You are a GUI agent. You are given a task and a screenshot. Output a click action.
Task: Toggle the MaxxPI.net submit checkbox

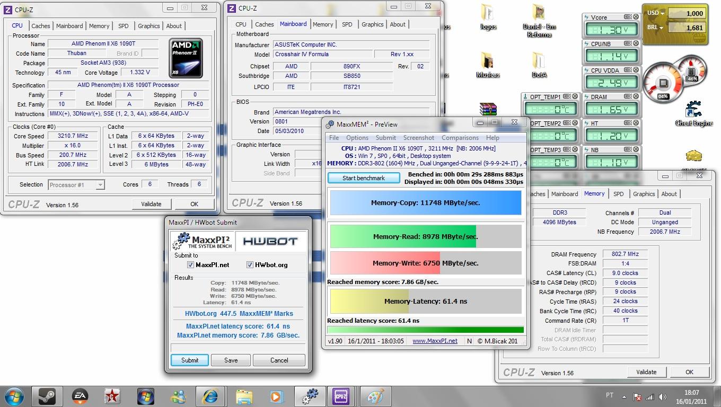point(190,265)
